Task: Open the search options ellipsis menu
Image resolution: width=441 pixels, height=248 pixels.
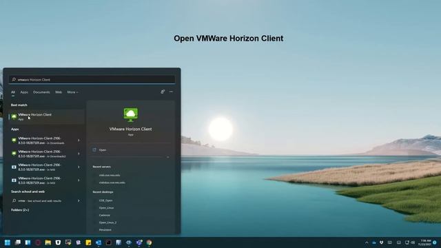Action: 171,92
